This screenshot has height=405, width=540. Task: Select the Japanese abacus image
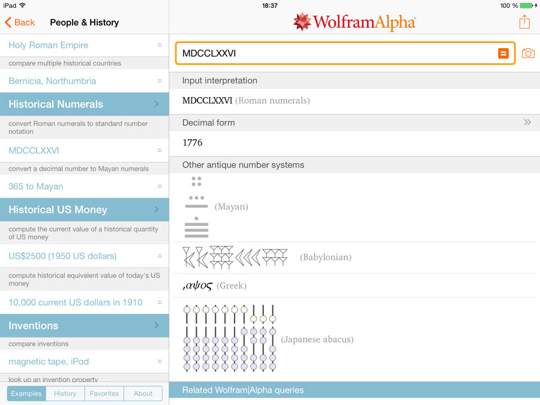230,338
